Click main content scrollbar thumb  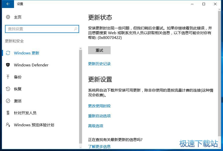pos(219,73)
